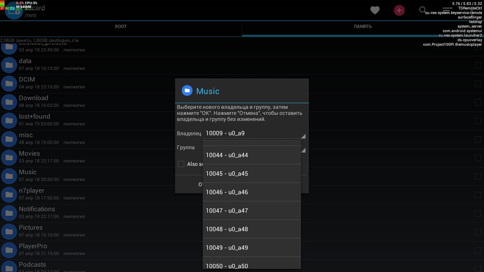The height and width of the screenshot is (272, 484).
Task: Check the selection box for Pictures row
Action: (x=478, y=232)
